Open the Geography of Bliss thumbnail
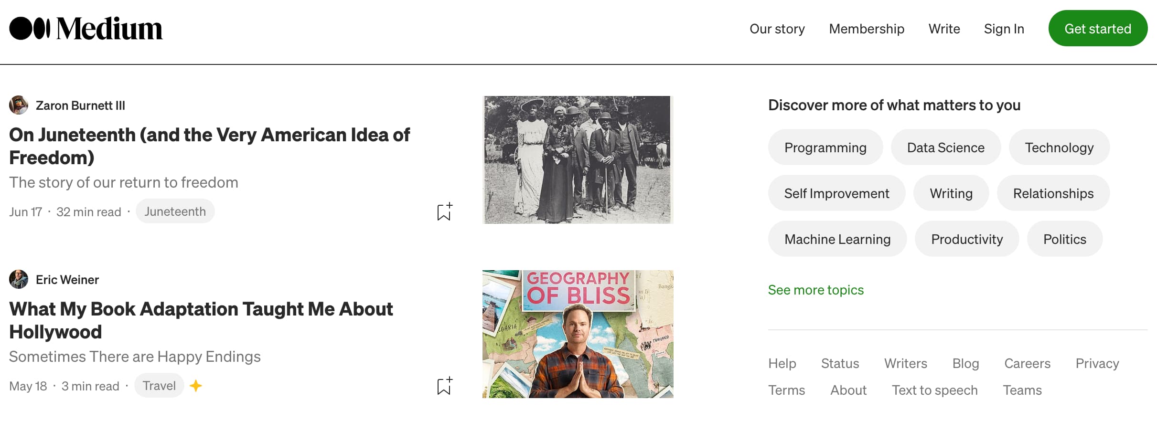Viewport: 1157px width, 421px height. point(578,334)
